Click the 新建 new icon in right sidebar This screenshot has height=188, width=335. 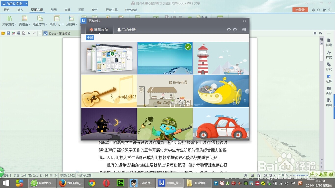[329, 42]
